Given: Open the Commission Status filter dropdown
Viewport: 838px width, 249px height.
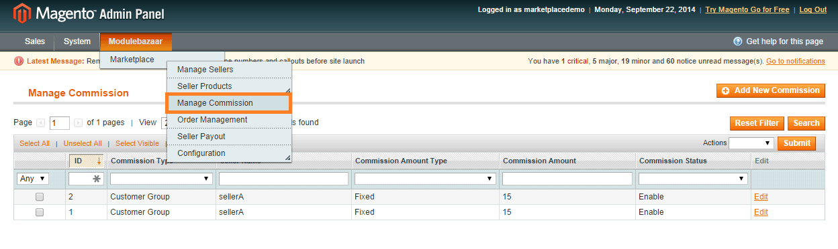Looking at the screenshot, I should [693, 179].
